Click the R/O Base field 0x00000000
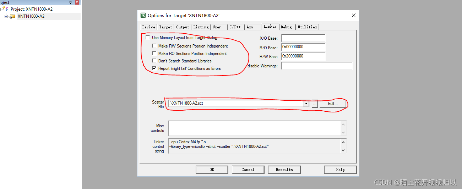 pyautogui.click(x=303, y=47)
